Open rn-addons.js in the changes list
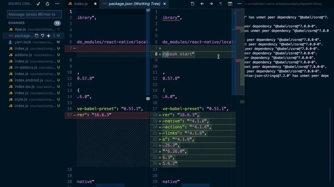 click(x=34, y=68)
